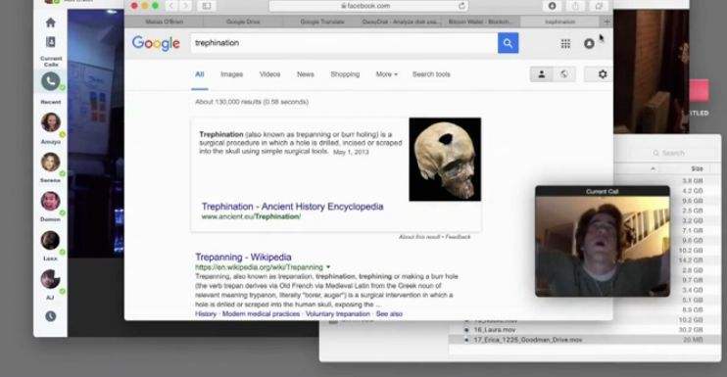Click the Google logo
The image size is (727, 377).
pos(156,43)
